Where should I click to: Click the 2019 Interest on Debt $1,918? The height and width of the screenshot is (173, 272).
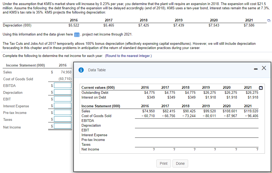coord(211,97)
